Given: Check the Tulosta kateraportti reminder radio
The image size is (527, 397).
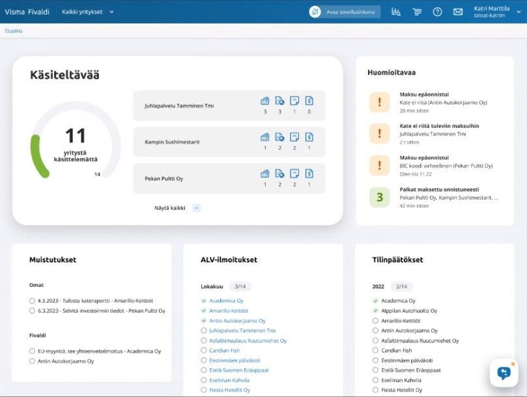Looking at the screenshot, I should pyautogui.click(x=32, y=301).
